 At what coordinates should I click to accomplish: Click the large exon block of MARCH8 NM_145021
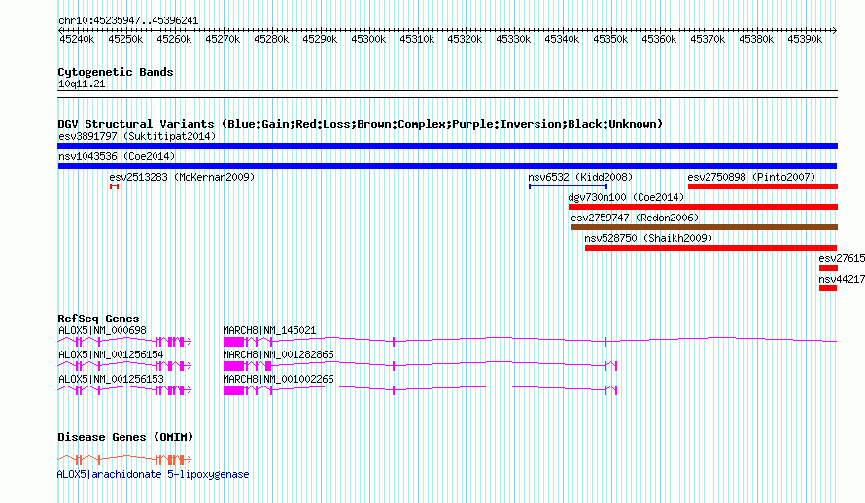coord(234,342)
